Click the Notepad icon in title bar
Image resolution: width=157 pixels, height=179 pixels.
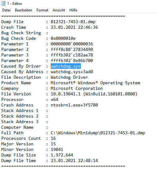3,3
